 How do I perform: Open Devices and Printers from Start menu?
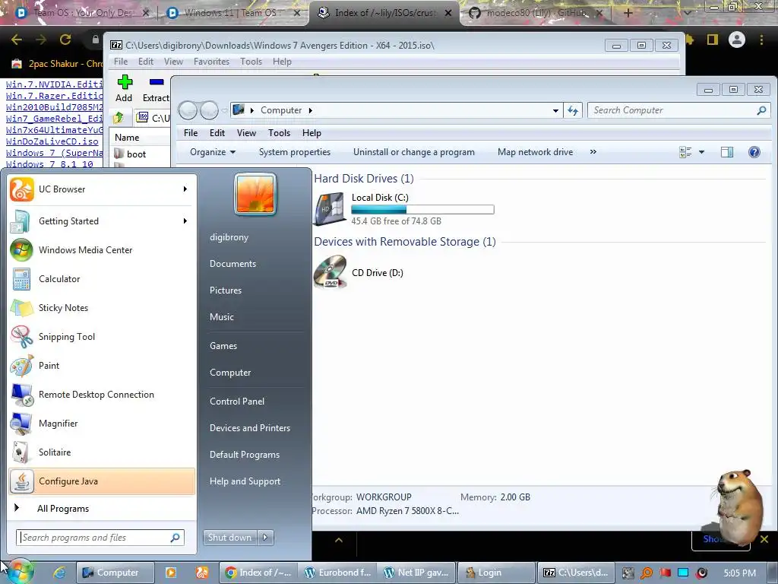(x=250, y=428)
